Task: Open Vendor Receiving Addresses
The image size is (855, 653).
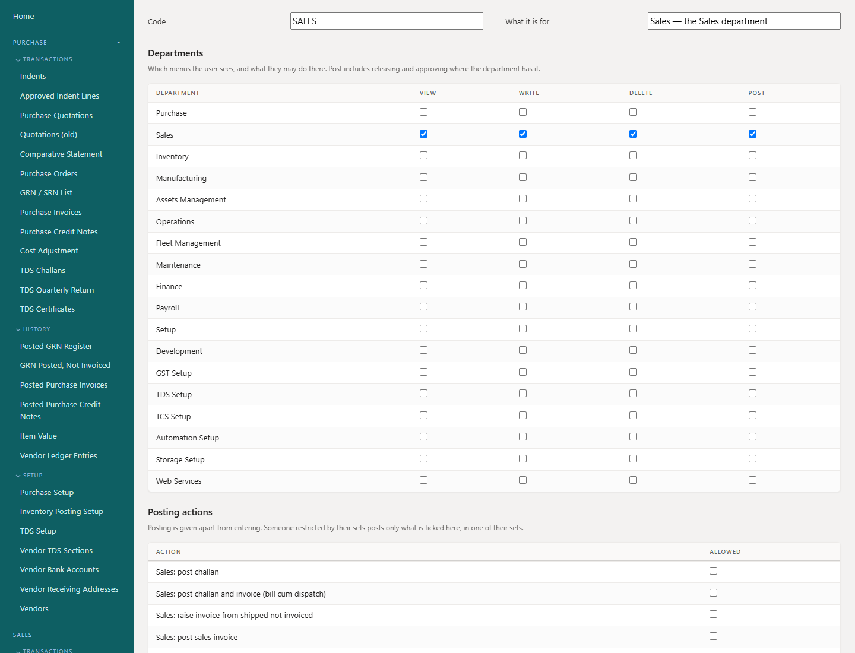Action: pos(69,589)
